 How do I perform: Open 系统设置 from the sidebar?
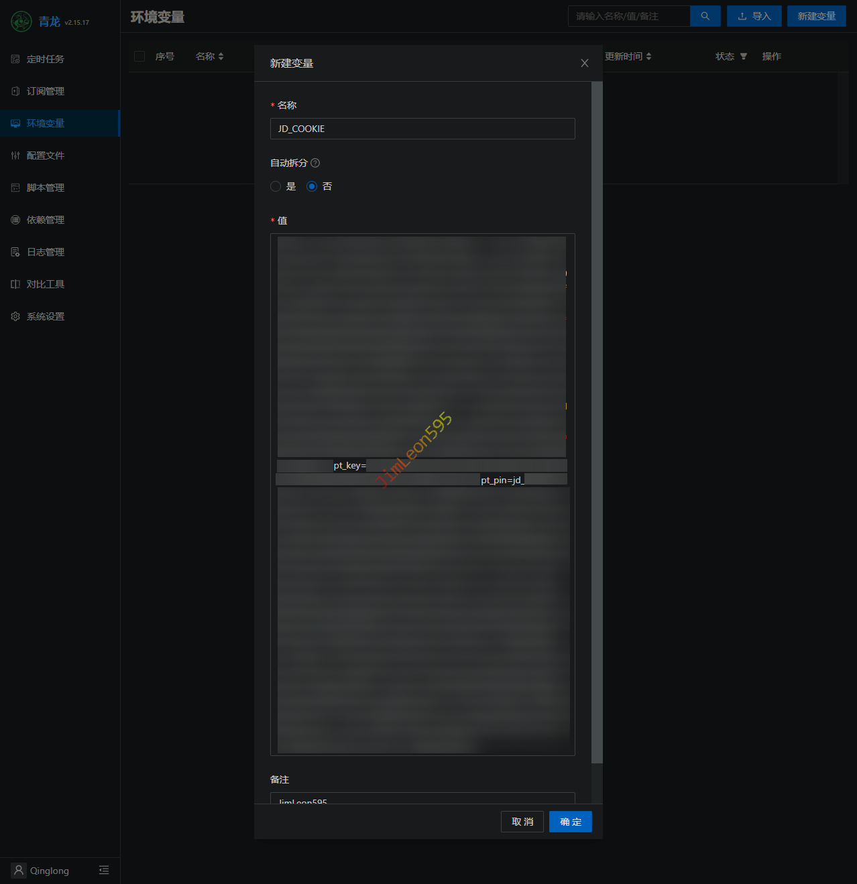click(46, 316)
